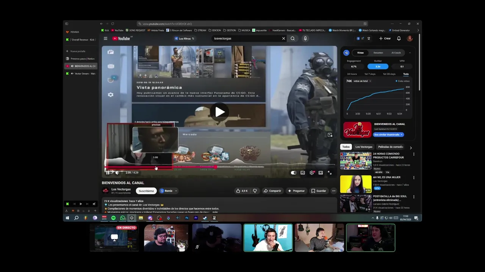Toggle autoplay switch in the player
Viewport: 485px width, 272px height.
point(294,173)
